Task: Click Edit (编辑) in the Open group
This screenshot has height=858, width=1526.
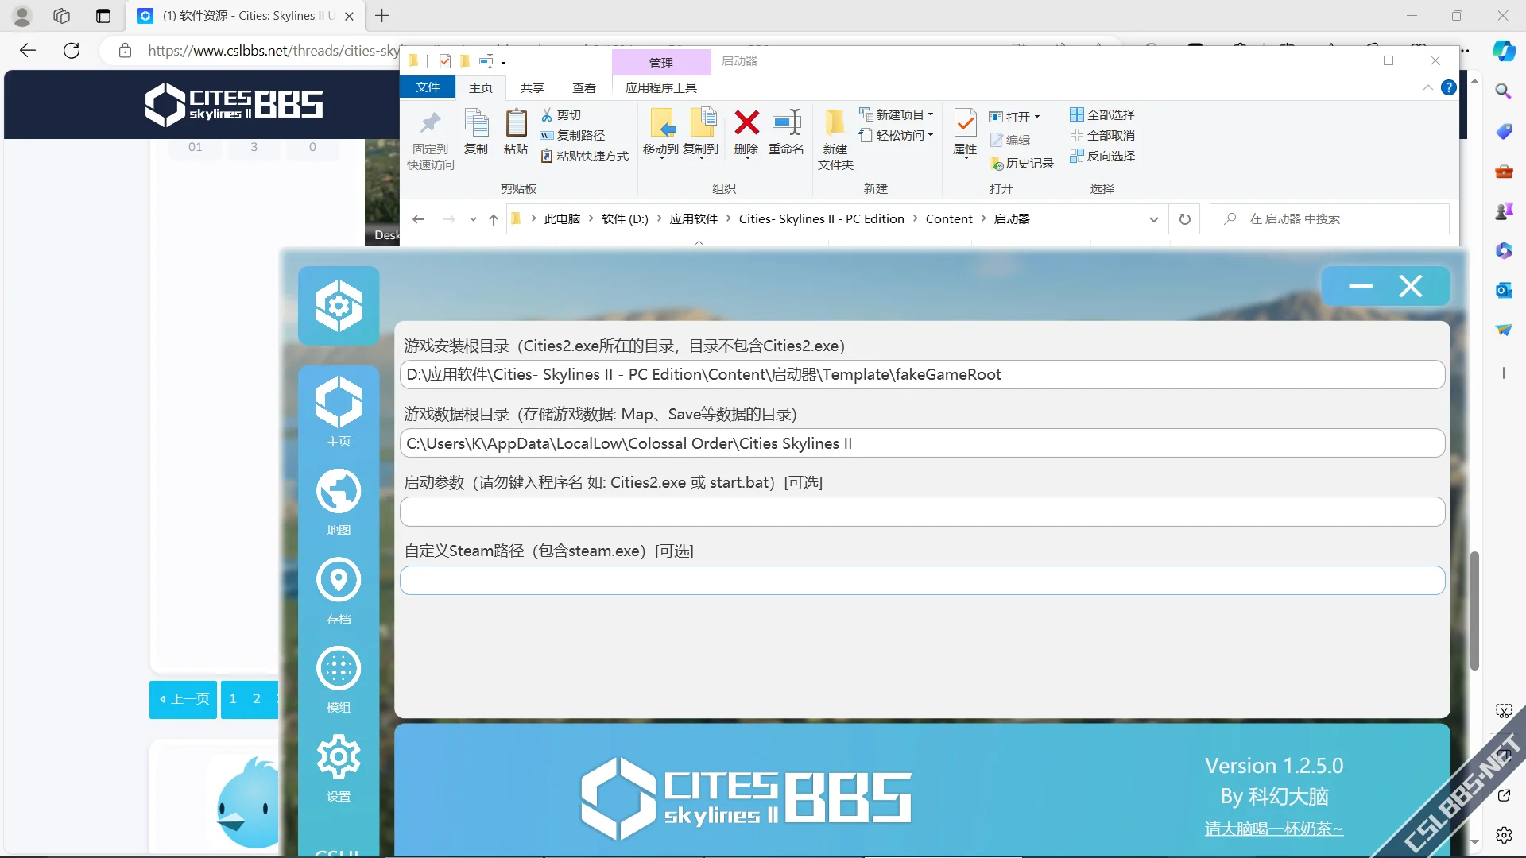Action: tap(1010, 140)
